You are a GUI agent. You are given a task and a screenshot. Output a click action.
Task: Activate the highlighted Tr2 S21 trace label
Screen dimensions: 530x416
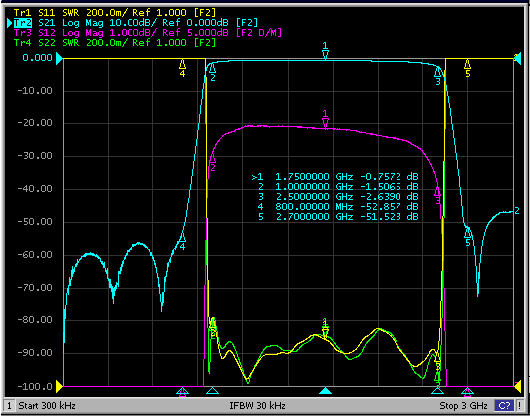135,23
